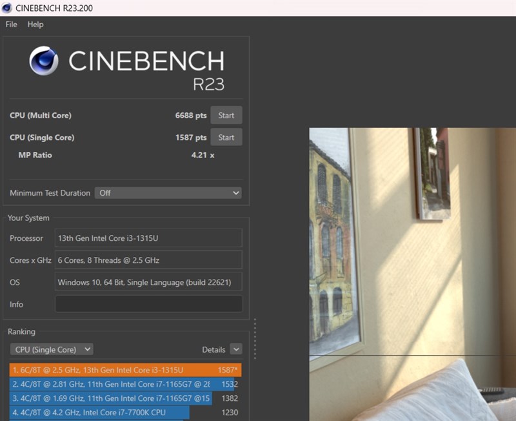The height and width of the screenshot is (421, 516).
Task: Click the 1587 pts single core score
Action: click(x=191, y=138)
